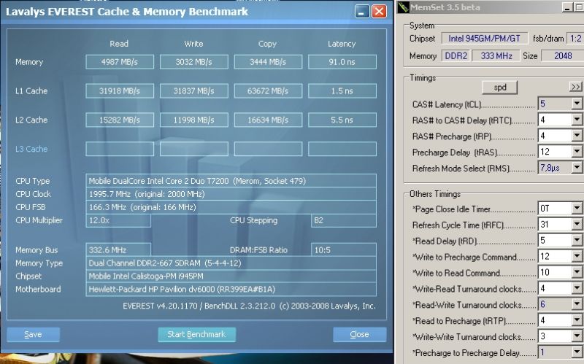Viewport: 584px width, 364px height.
Task: Click the L2 Cache Copy value 16634 MB/s
Action: tap(268, 120)
